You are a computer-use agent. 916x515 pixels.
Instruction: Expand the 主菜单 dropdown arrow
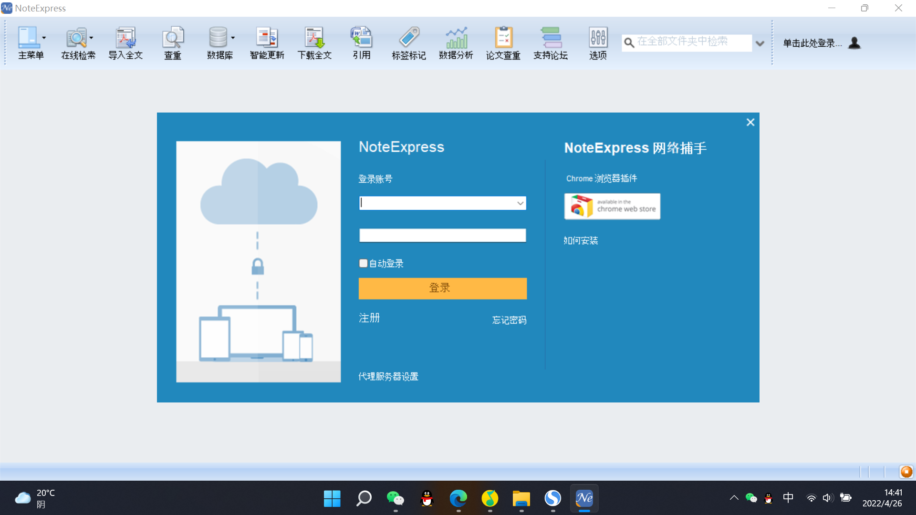click(x=44, y=38)
